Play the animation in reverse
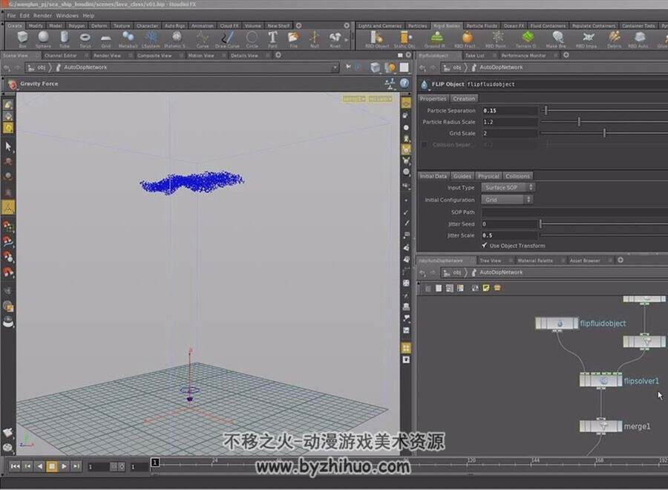The width and height of the screenshot is (668, 490). pos(39,466)
